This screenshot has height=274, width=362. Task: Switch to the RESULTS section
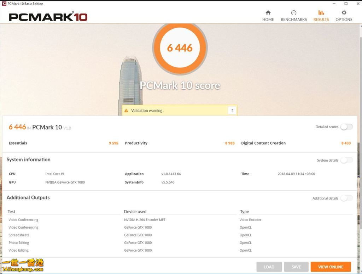coord(321,16)
